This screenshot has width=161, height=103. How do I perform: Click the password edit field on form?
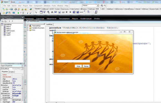click(73, 61)
